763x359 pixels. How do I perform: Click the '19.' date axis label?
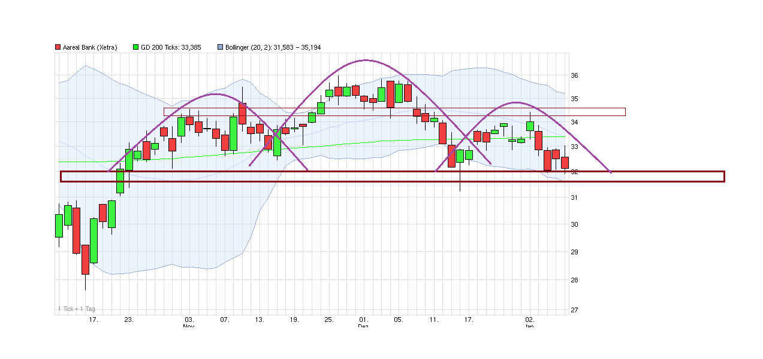pos(294,320)
